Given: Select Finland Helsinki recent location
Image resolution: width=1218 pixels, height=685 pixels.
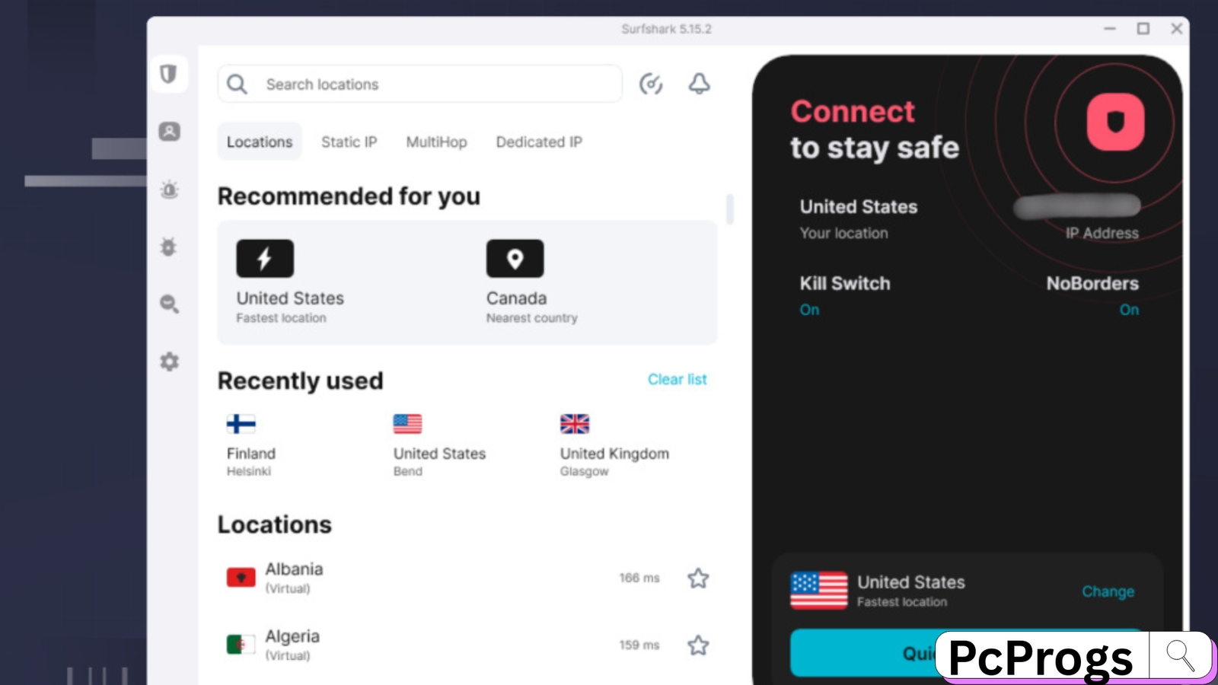Looking at the screenshot, I should pos(251,446).
